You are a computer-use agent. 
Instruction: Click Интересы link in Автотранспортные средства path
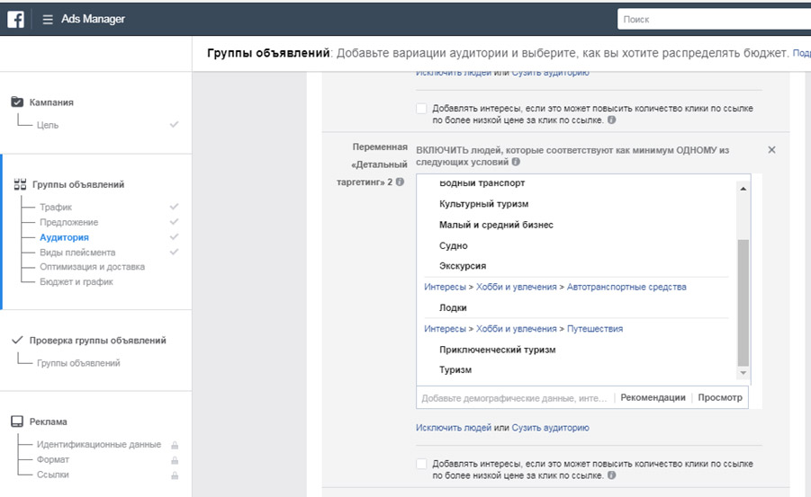coord(445,287)
